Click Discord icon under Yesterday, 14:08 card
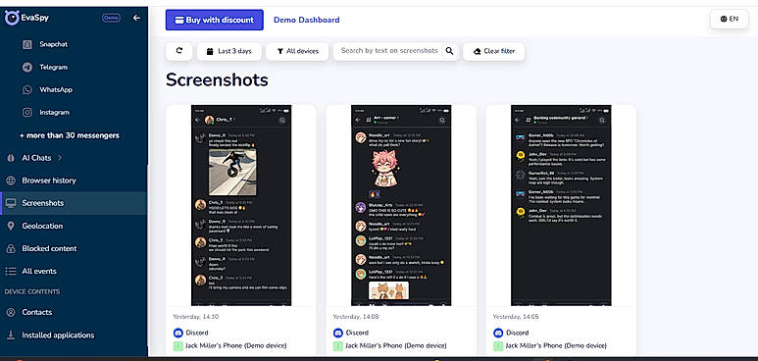This screenshot has height=361, width=758. click(338, 333)
